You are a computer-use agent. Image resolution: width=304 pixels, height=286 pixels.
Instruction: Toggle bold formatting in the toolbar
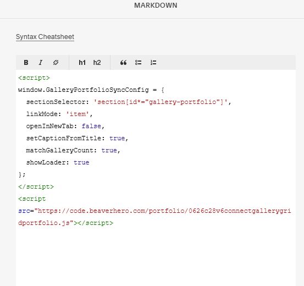pos(26,63)
